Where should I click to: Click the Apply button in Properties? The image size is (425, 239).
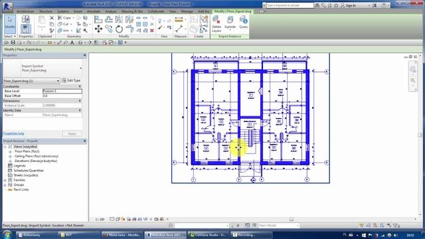point(72,133)
